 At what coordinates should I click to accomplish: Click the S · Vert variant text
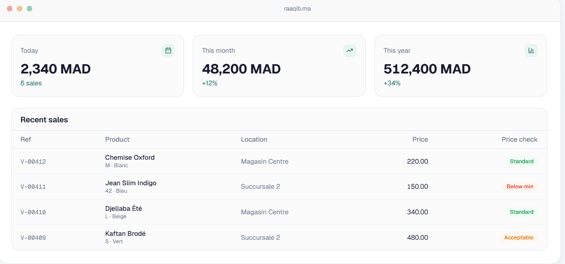coord(114,242)
